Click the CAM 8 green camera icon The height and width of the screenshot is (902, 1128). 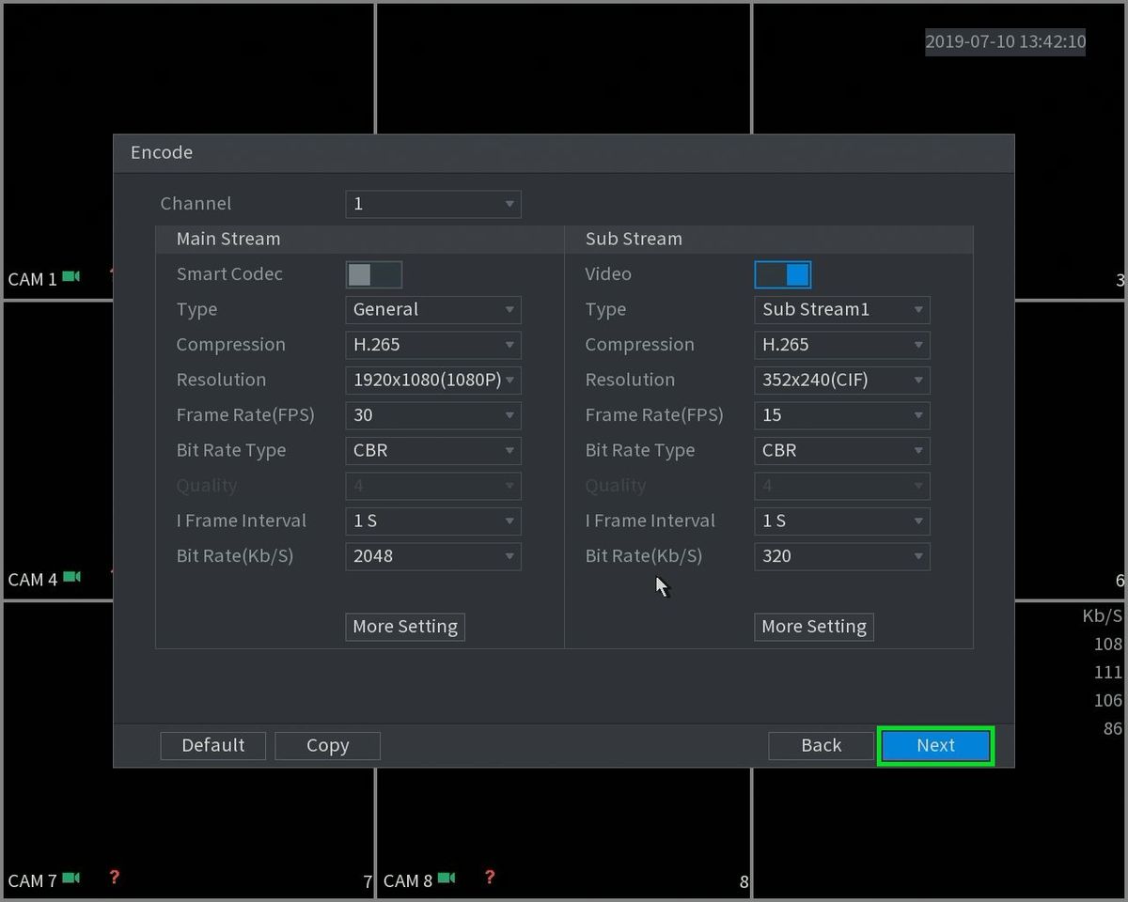click(446, 879)
